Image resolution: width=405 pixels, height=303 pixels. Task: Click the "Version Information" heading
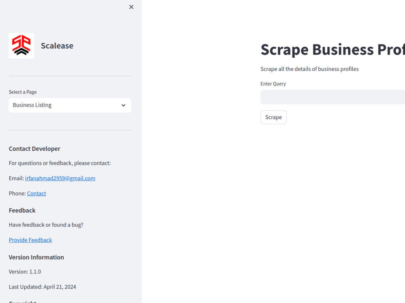click(x=36, y=257)
